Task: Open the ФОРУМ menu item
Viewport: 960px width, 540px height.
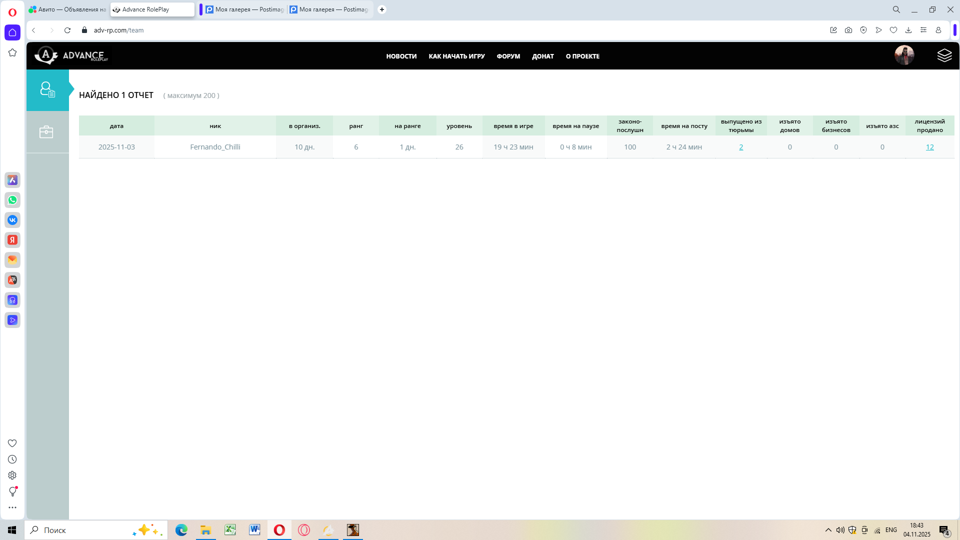Action: coord(508,56)
